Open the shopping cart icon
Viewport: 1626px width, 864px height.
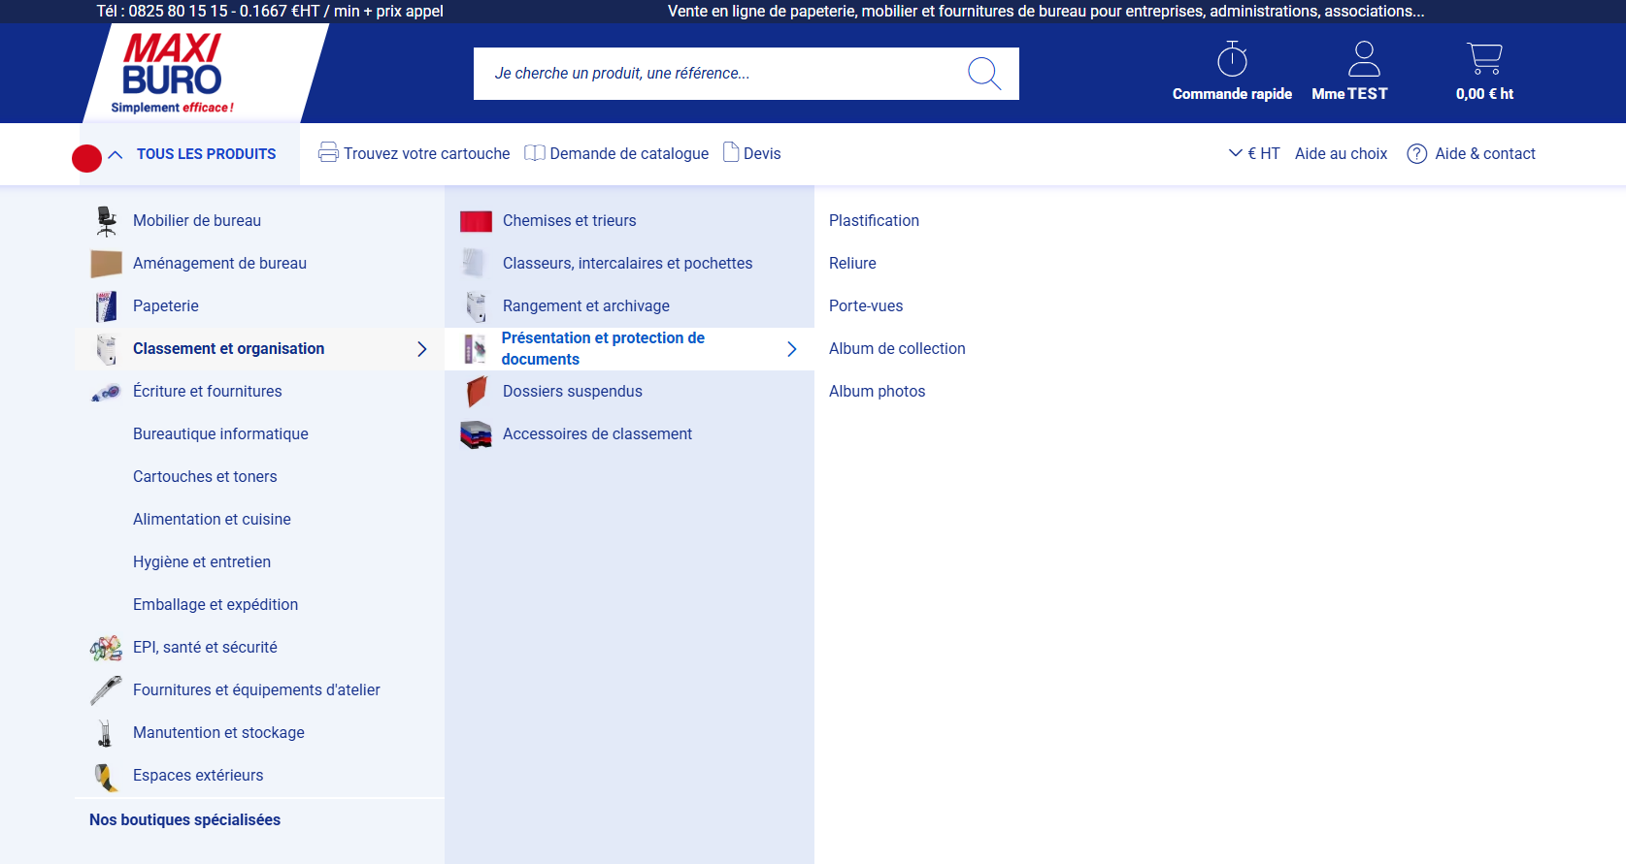(1484, 59)
